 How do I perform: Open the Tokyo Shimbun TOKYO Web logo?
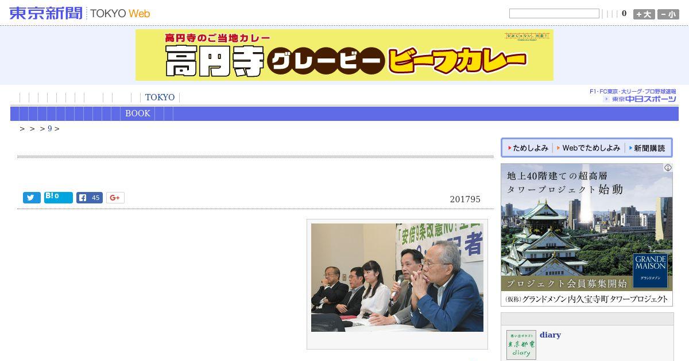tap(80, 13)
